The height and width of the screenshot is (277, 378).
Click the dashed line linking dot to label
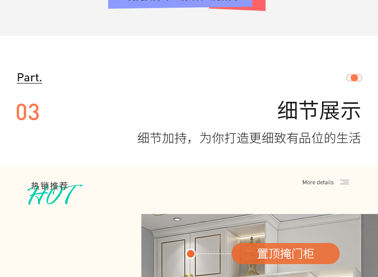point(213,254)
